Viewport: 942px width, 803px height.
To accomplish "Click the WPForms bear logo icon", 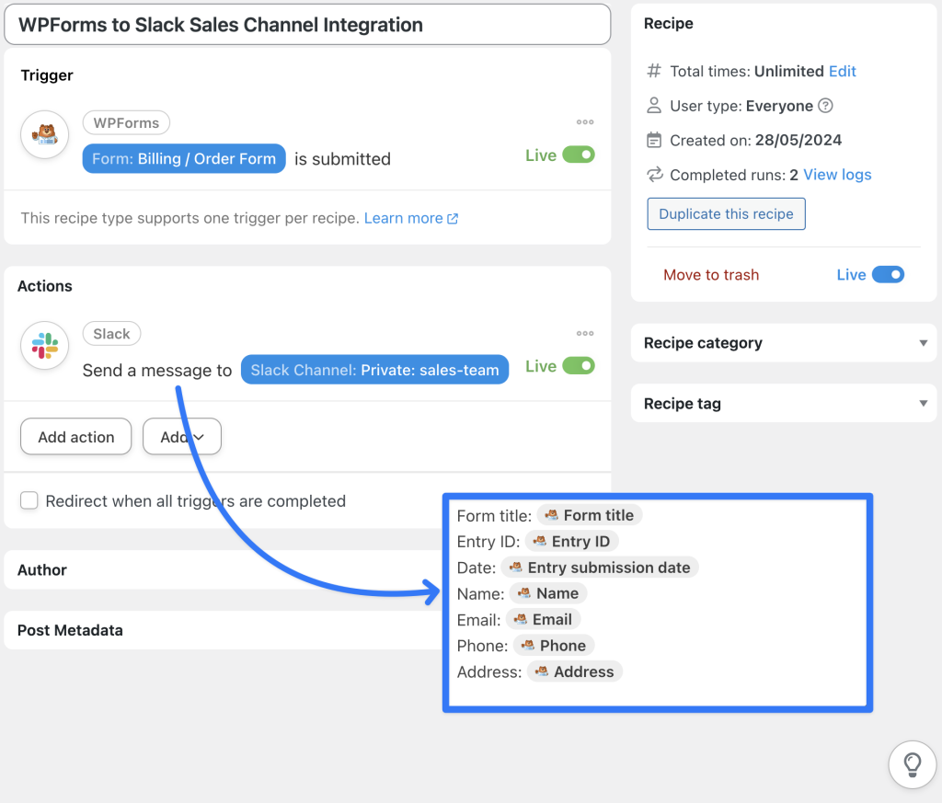I will click(x=44, y=134).
